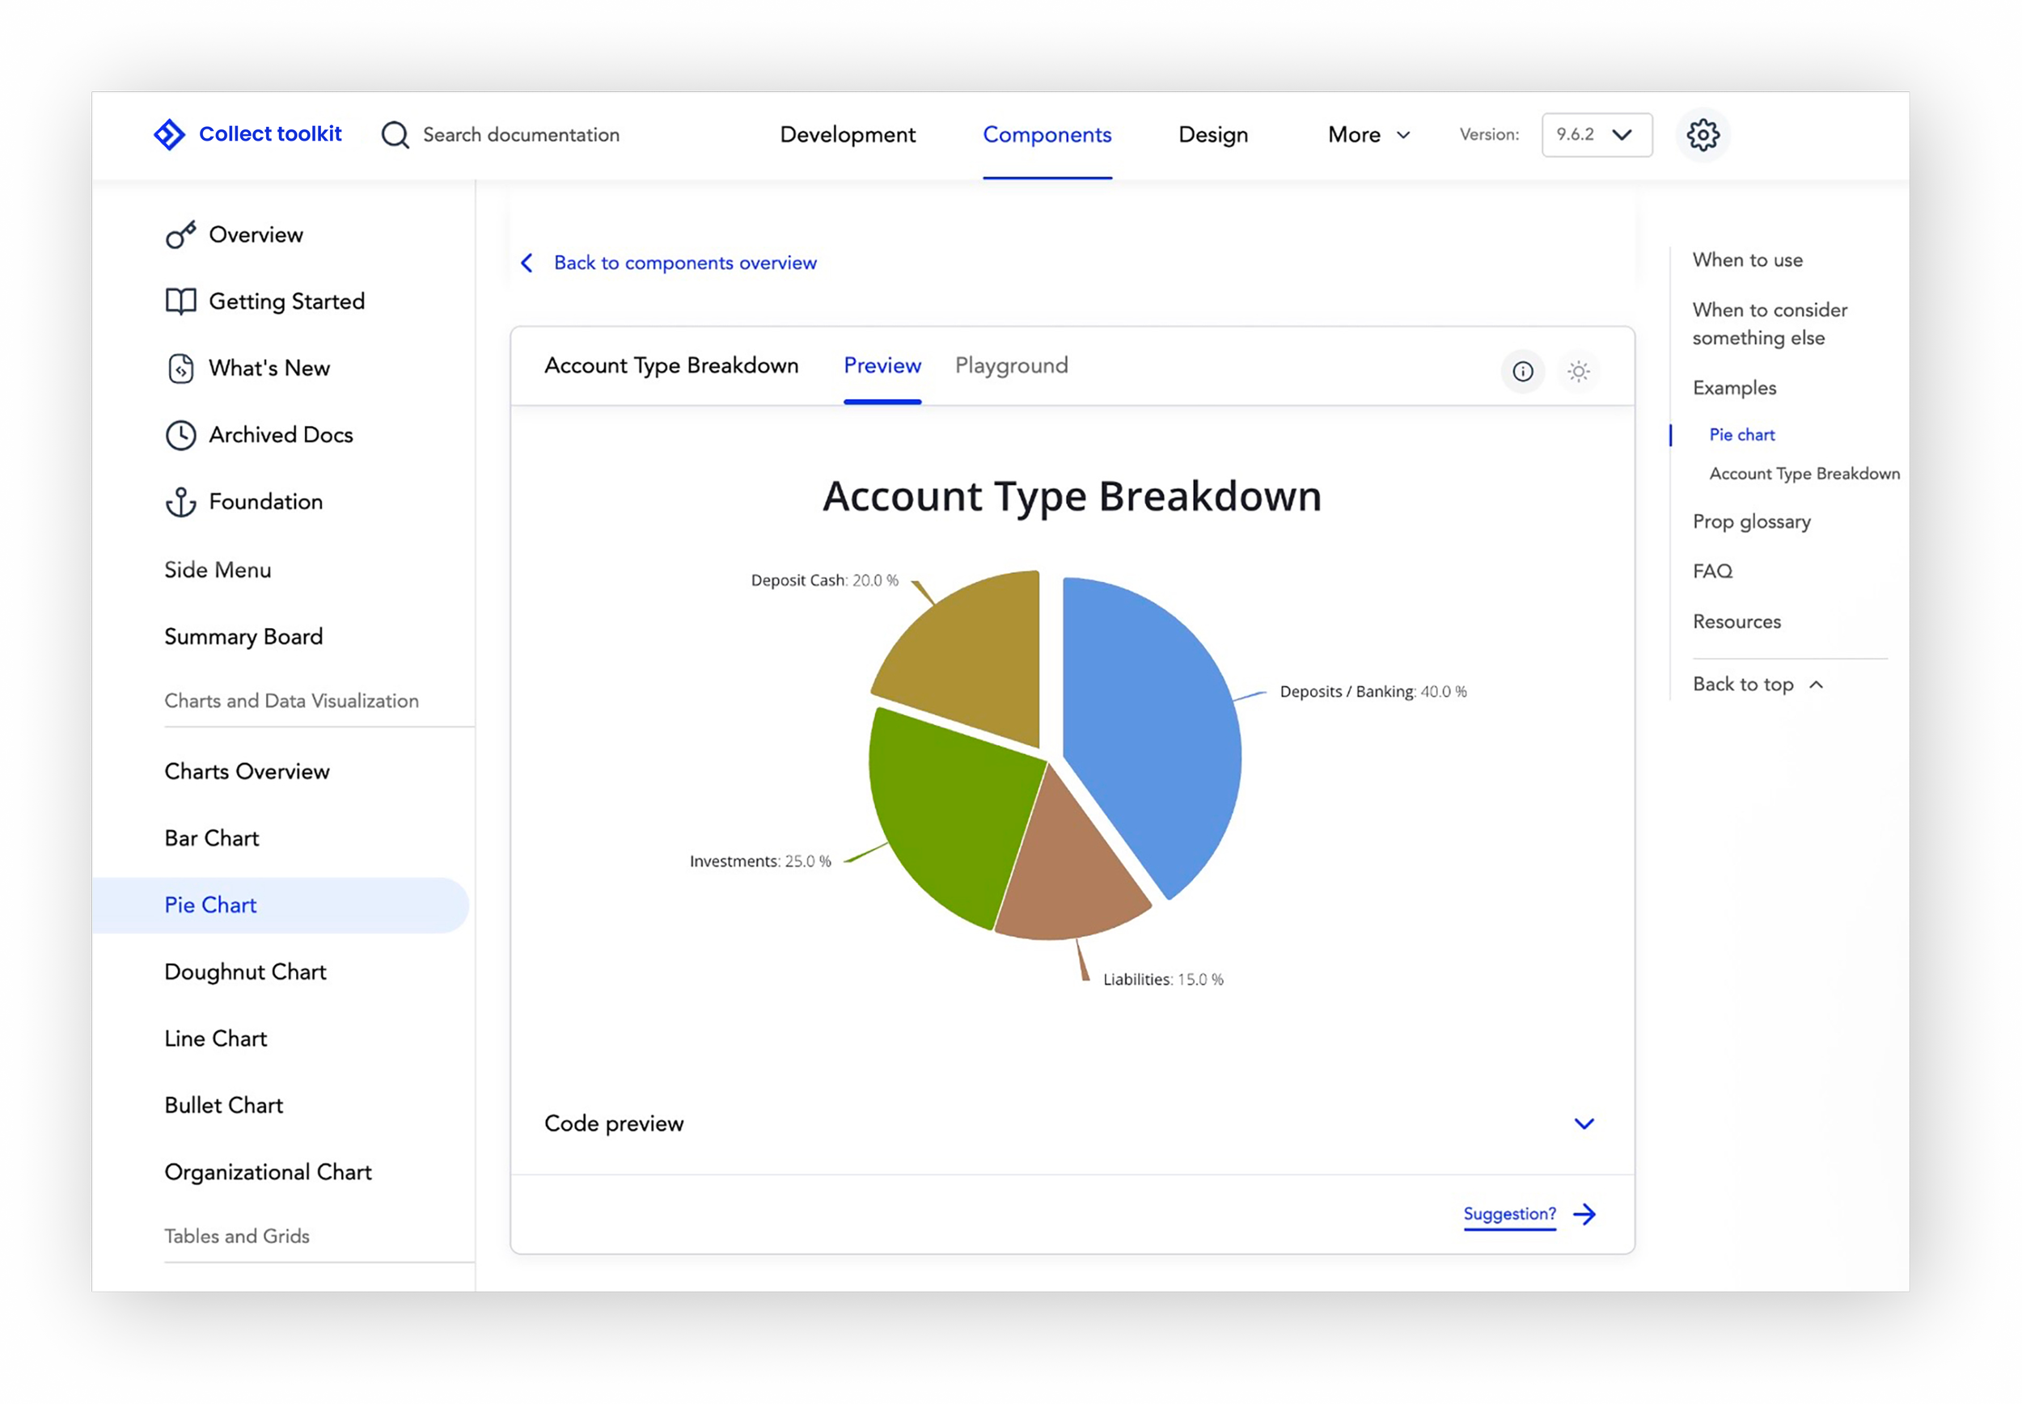Open settings via the gear icon

pos(1703,135)
